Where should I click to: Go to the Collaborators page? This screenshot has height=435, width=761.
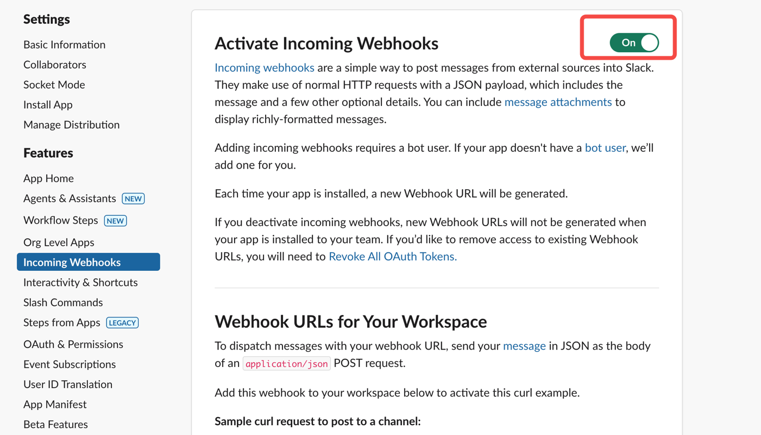[54, 65]
